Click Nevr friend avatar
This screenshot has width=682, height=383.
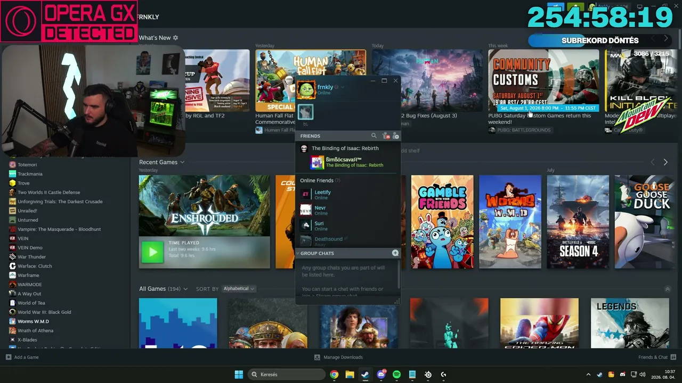[306, 210]
